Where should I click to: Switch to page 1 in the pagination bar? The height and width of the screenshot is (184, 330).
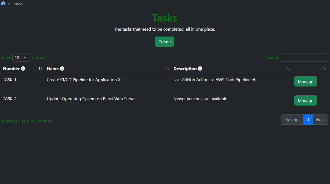308,120
